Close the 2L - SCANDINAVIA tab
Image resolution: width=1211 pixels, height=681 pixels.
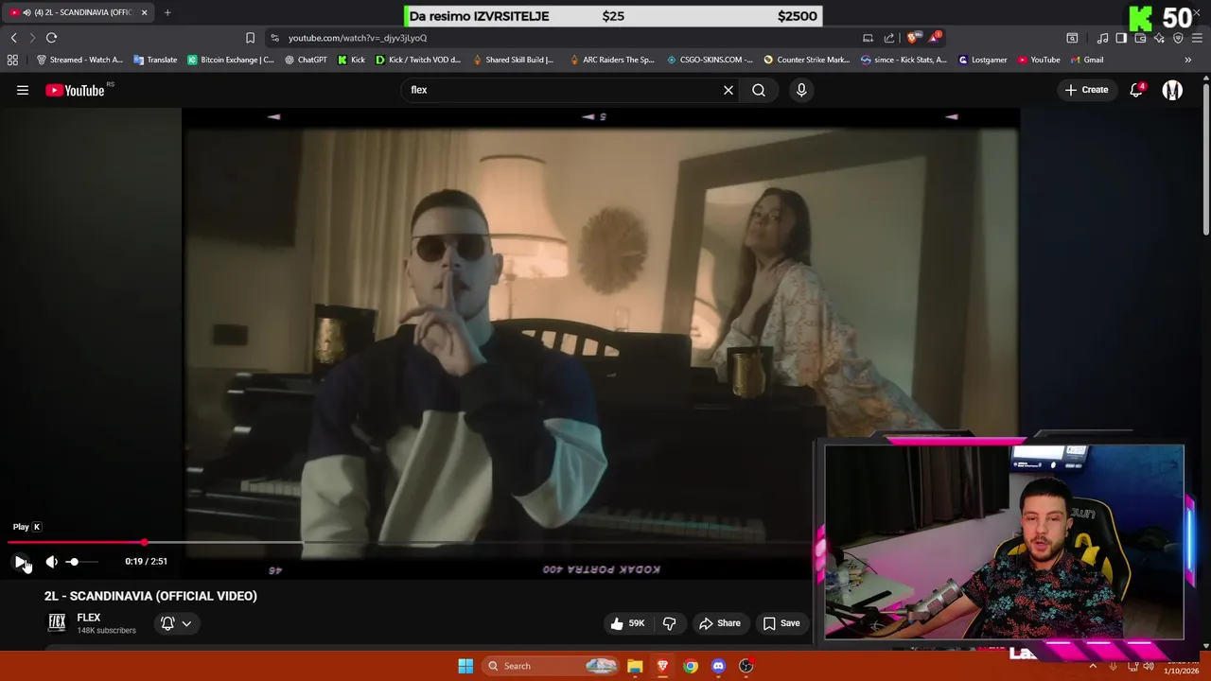tap(144, 12)
